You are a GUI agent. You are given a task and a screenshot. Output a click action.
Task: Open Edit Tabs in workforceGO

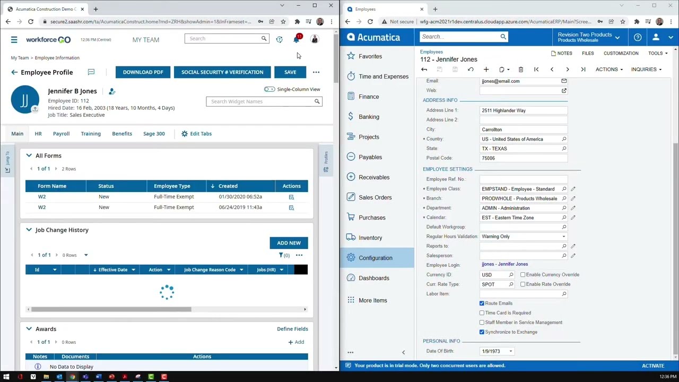pos(196,134)
